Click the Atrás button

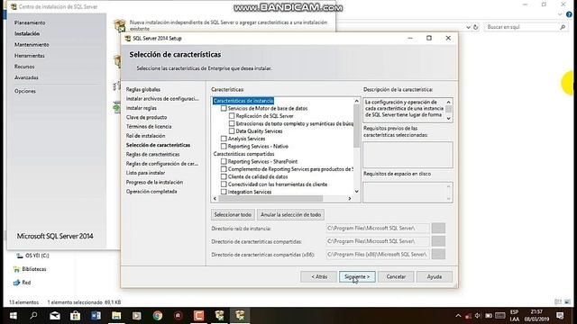click(318, 276)
